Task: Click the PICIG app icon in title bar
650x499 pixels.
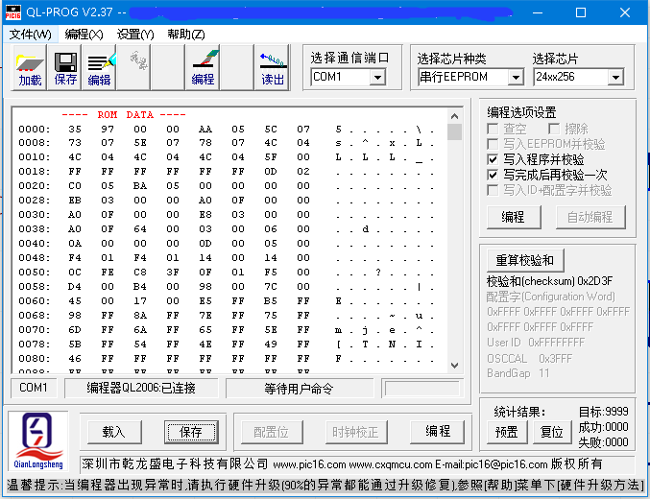Action: (12, 12)
